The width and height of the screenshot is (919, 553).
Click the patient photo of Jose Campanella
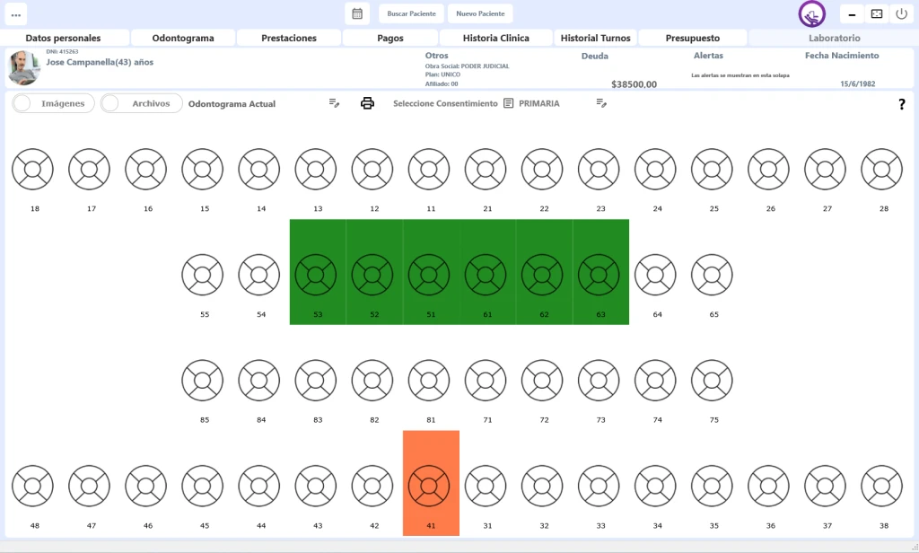point(23,68)
